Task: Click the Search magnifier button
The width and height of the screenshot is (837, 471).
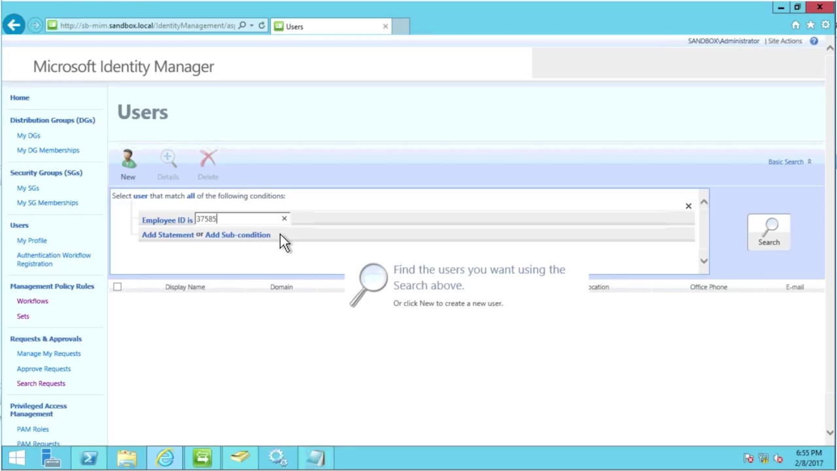Action: [x=769, y=232]
